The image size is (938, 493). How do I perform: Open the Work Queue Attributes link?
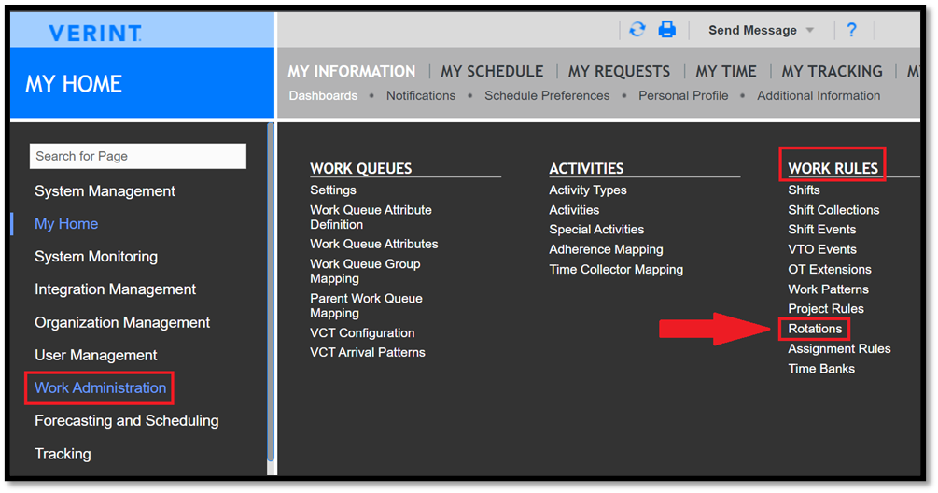tap(374, 244)
